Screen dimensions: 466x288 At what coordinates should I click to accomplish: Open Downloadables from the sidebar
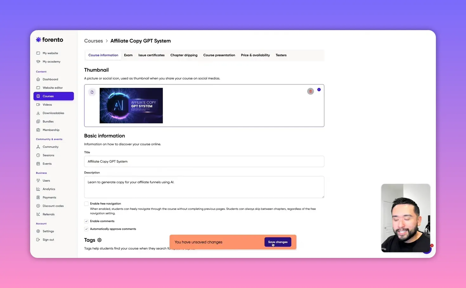point(53,113)
